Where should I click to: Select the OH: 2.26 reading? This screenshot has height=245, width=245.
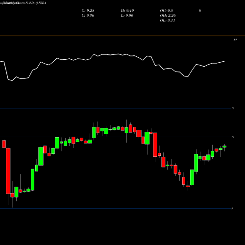(168, 16)
